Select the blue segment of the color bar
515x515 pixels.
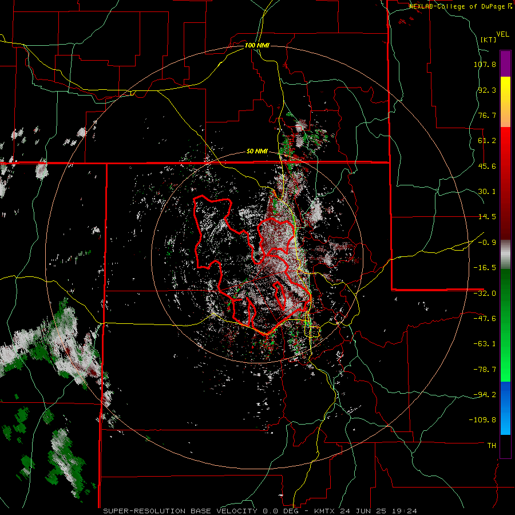(505, 408)
